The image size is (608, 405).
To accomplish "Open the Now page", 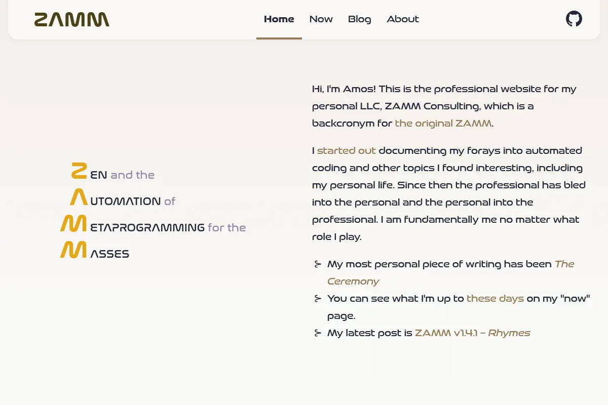I will pyautogui.click(x=321, y=19).
